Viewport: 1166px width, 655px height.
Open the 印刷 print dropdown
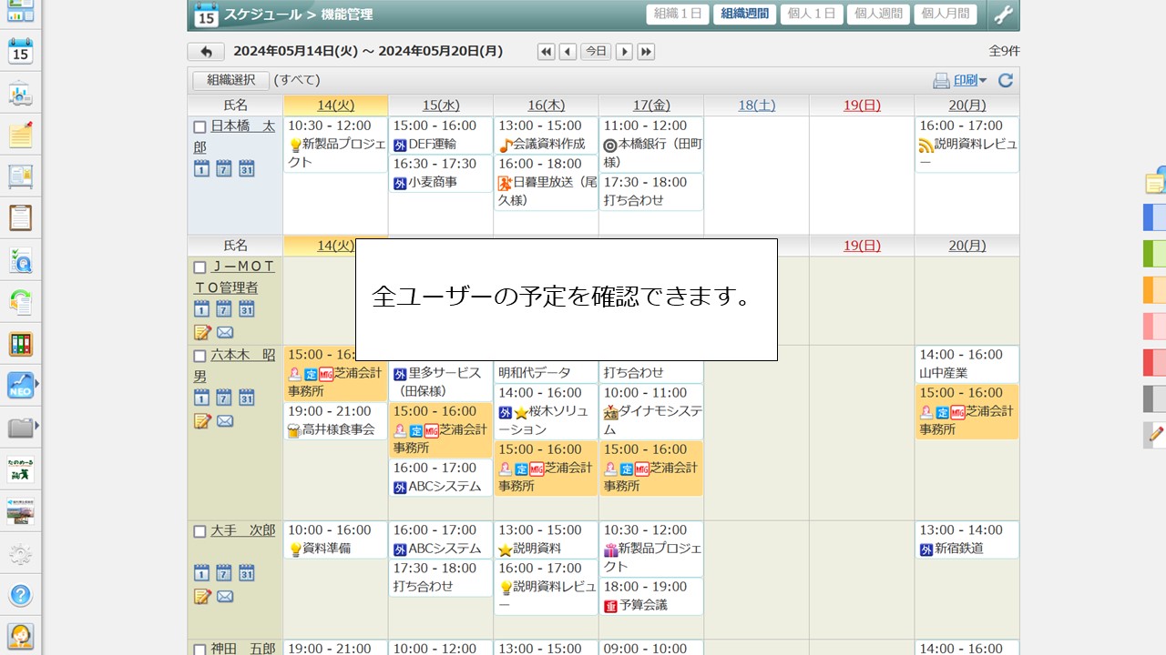point(960,81)
